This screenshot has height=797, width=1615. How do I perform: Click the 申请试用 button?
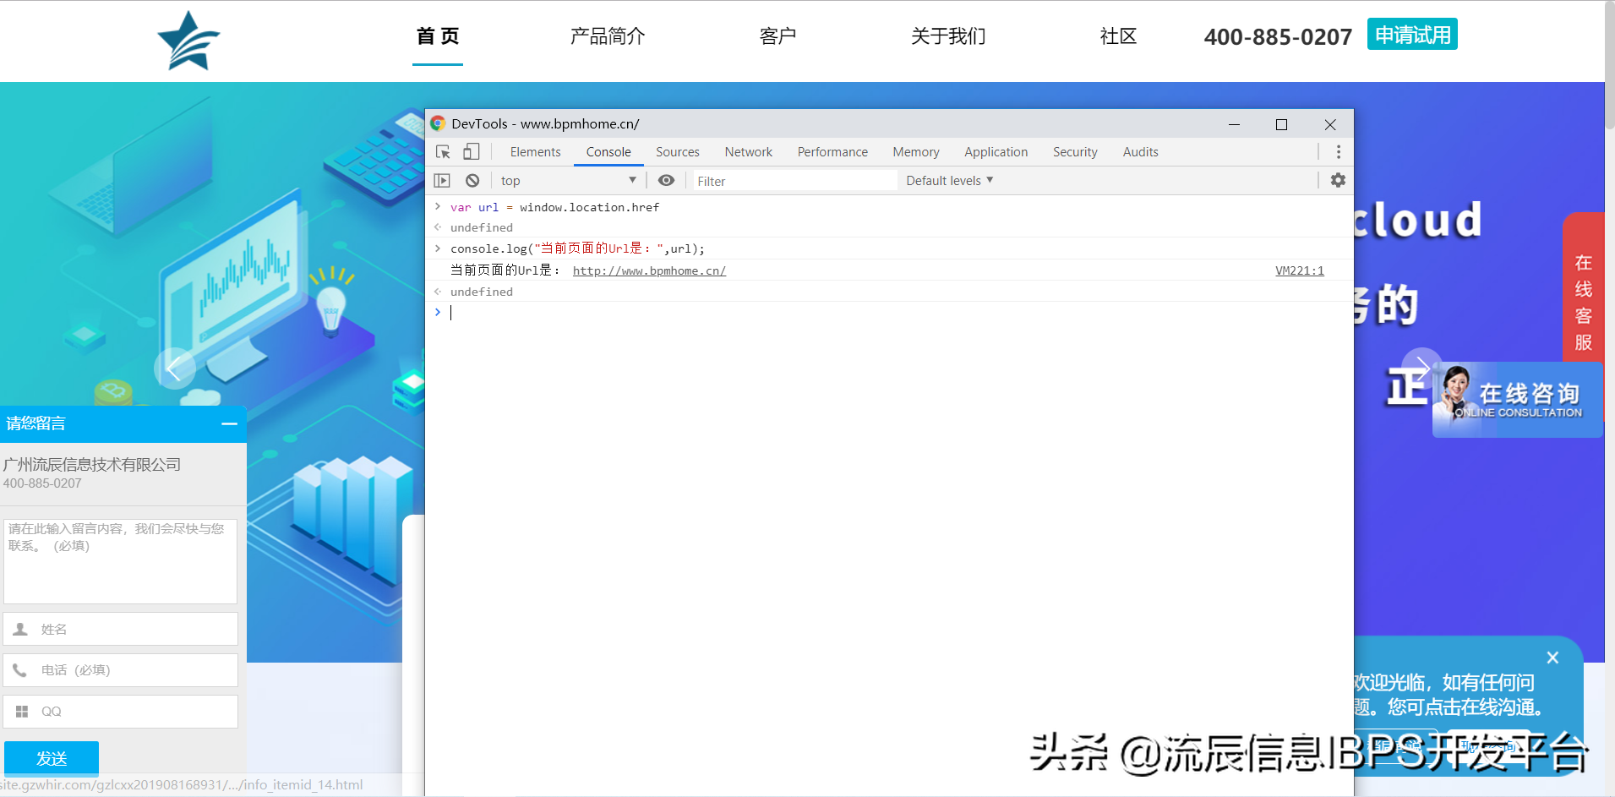point(1412,35)
